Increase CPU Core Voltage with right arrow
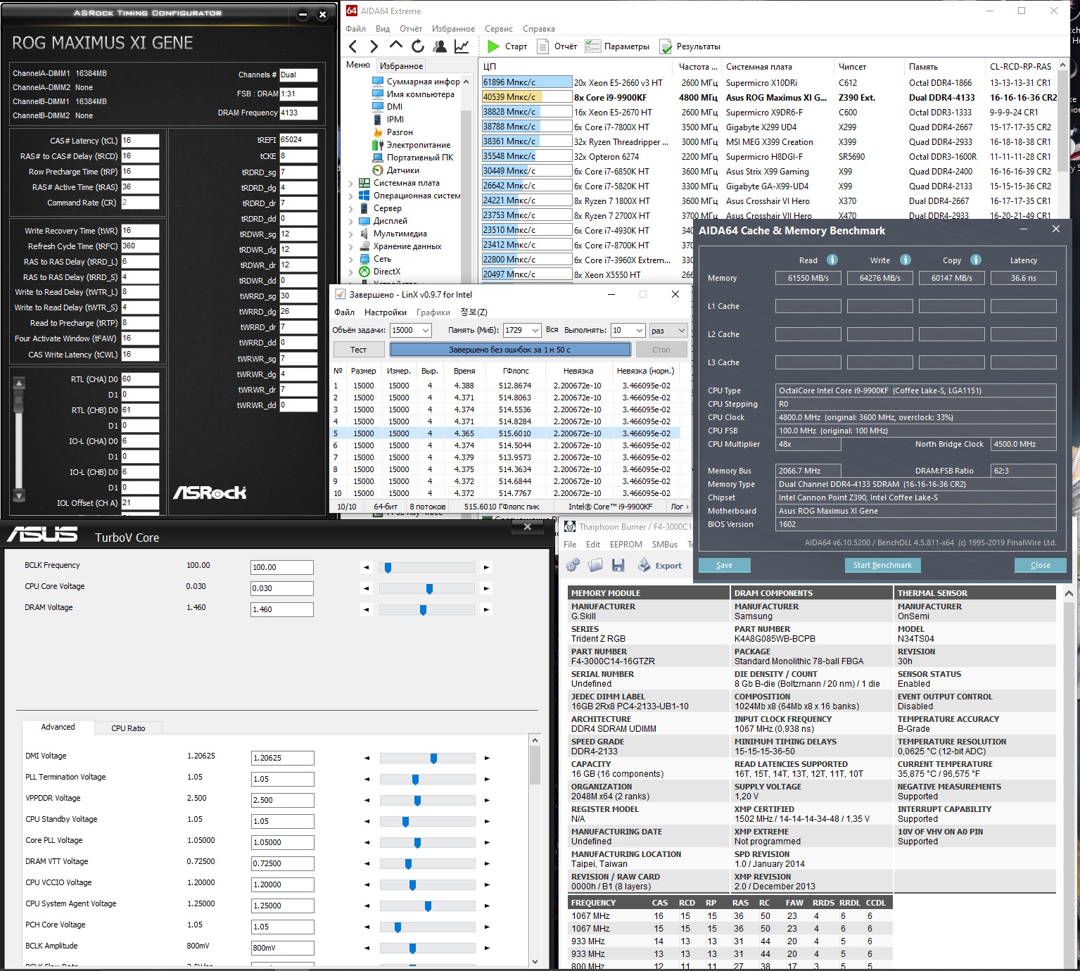The height and width of the screenshot is (971, 1080). click(x=486, y=588)
